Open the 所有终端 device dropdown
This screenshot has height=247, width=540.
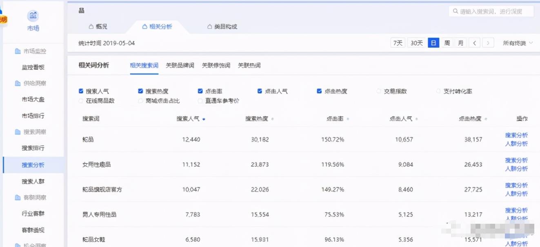[x=518, y=43]
